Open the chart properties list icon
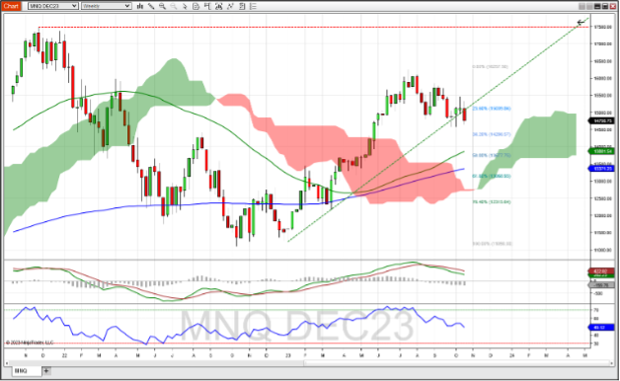Screen dimensions: 620x381 (x=253, y=6)
